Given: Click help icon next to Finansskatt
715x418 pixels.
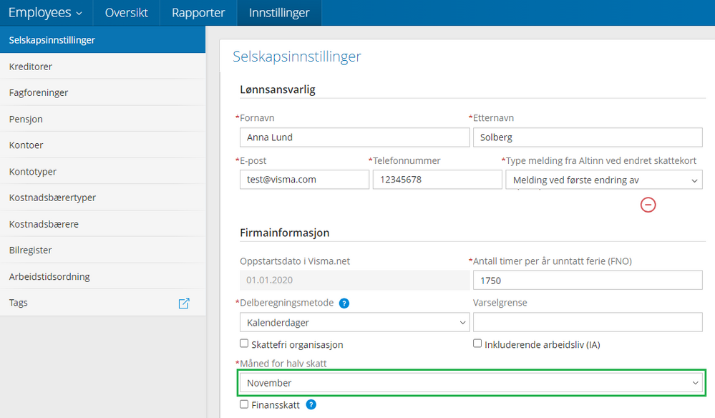Looking at the screenshot, I should coord(311,404).
